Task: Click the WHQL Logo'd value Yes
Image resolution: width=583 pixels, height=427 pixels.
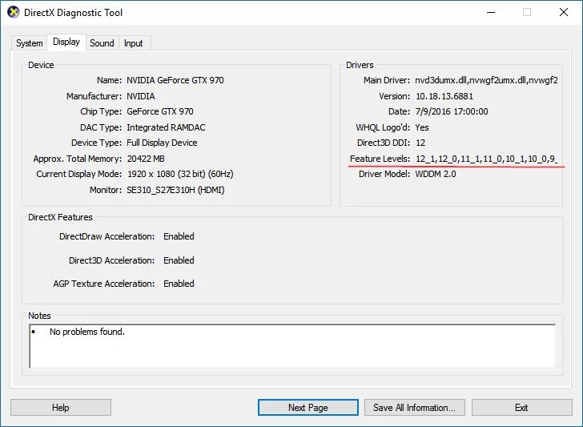Action: click(x=421, y=127)
